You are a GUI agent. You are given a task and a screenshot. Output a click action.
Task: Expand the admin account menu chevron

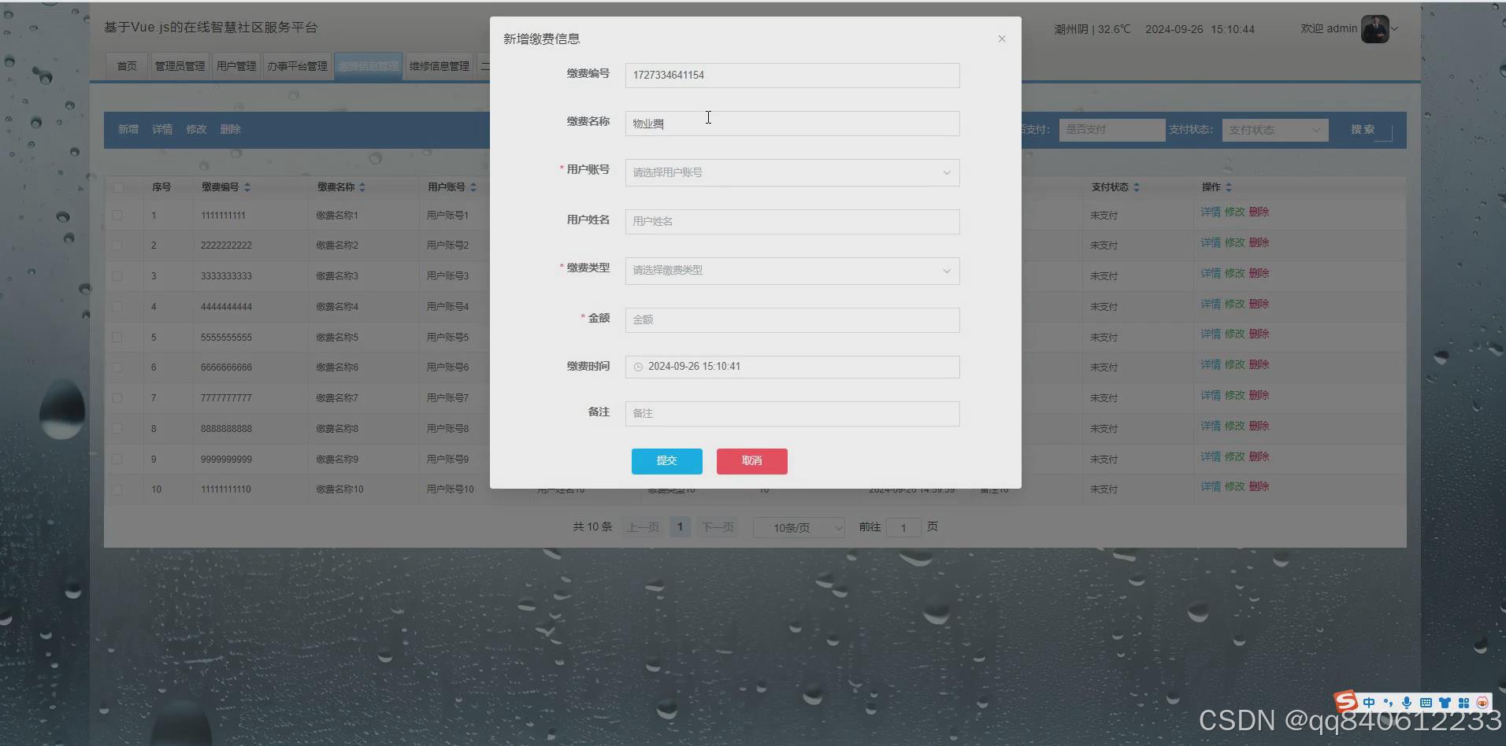1394,29
